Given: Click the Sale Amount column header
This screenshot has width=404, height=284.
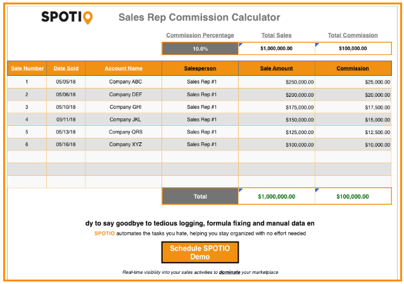Looking at the screenshot, I should pos(276,68).
